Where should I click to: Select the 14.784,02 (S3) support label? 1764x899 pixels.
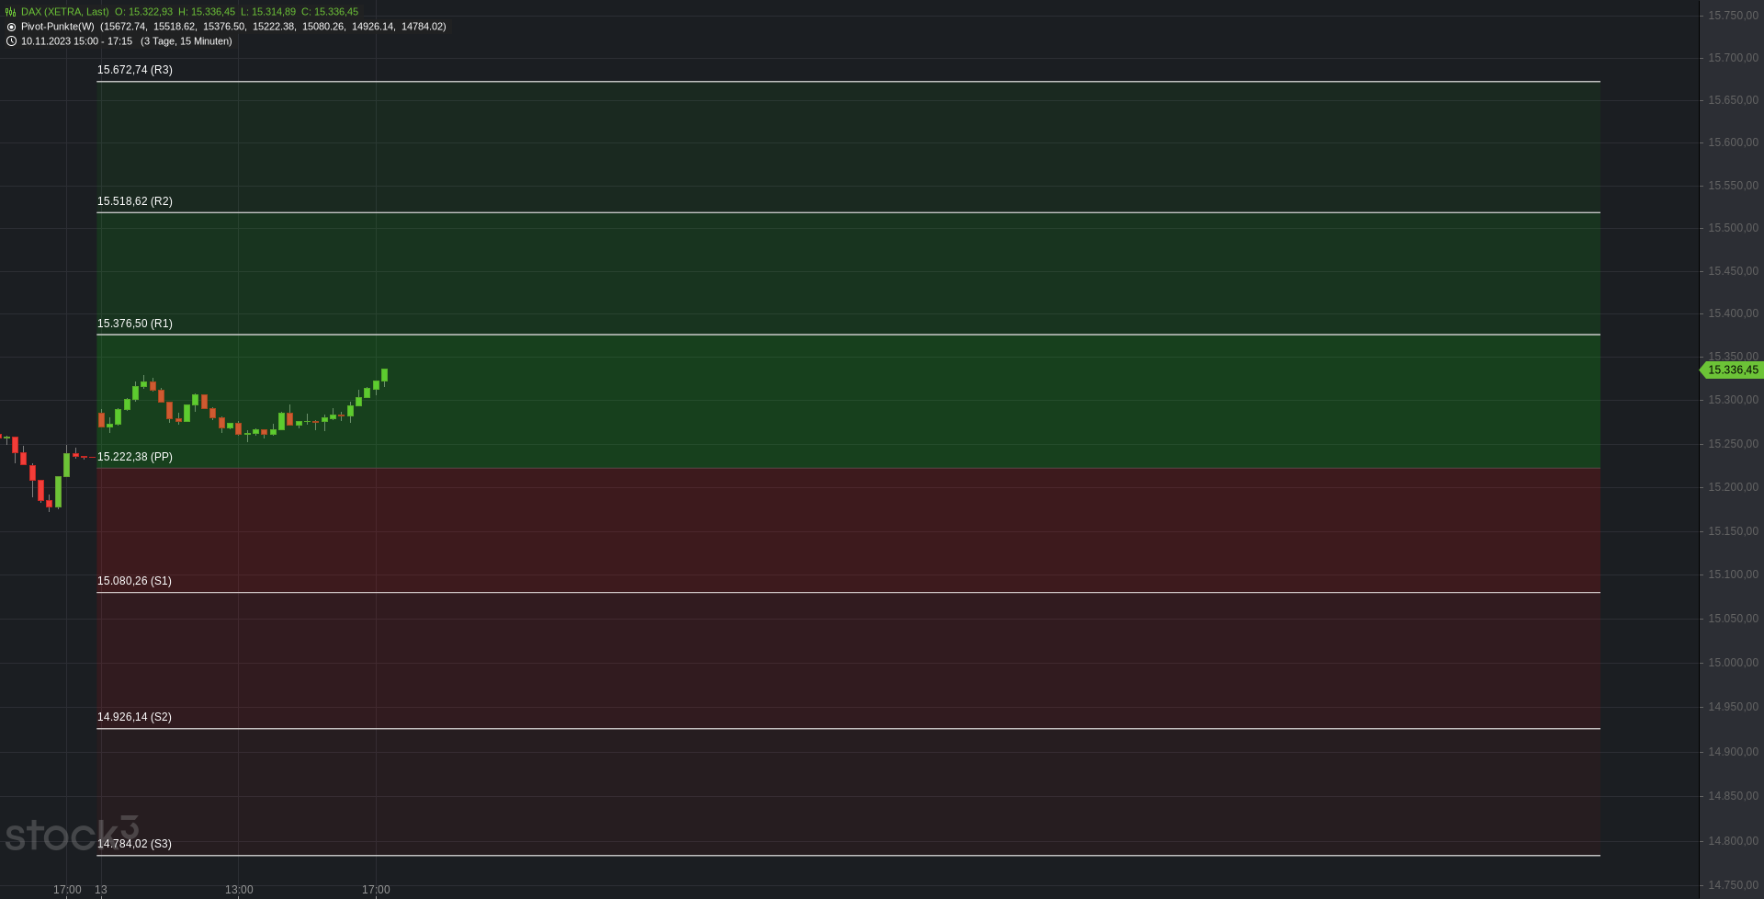pyautogui.click(x=135, y=844)
